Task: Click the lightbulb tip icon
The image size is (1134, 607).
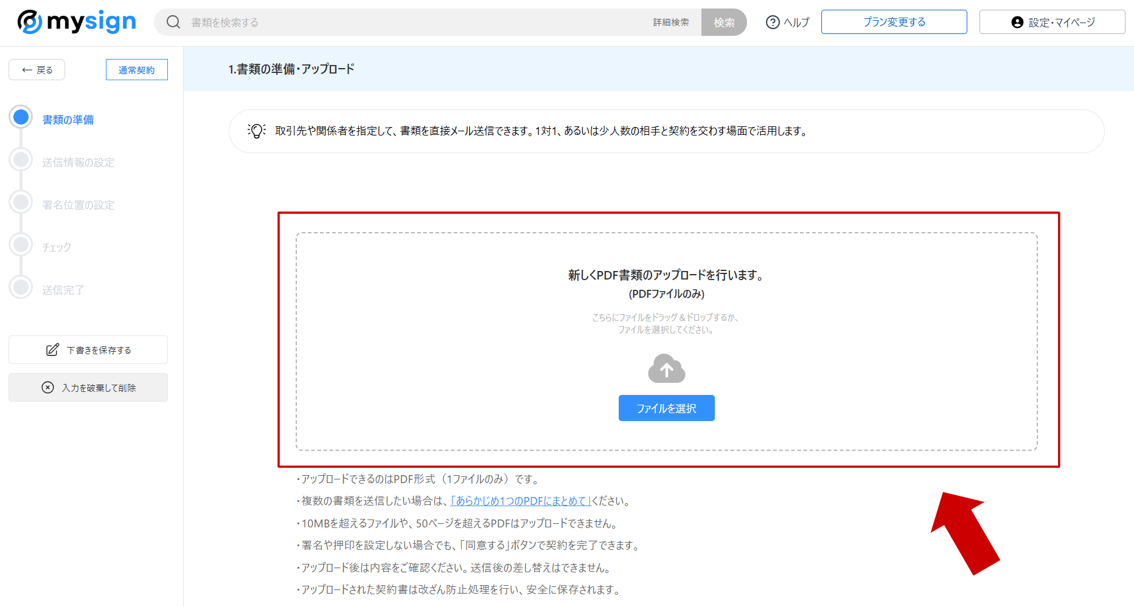Action: pos(257,131)
